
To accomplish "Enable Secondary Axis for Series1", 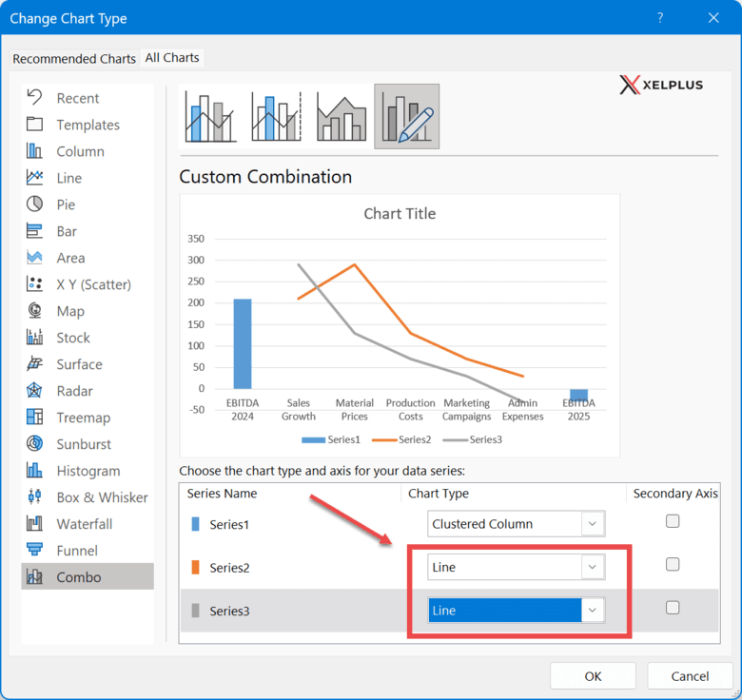I will tap(673, 521).
